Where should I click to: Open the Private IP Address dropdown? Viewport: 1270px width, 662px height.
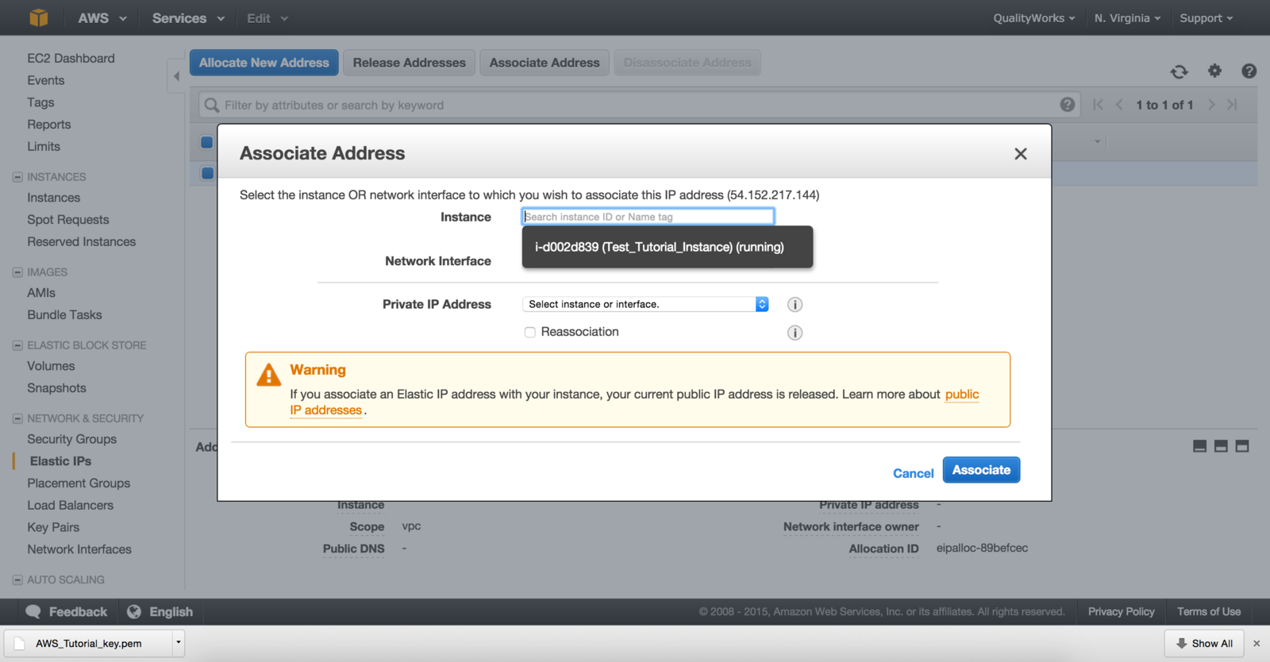pyautogui.click(x=645, y=305)
